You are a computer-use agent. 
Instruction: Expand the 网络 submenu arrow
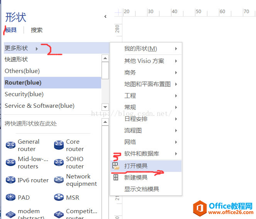176,142
